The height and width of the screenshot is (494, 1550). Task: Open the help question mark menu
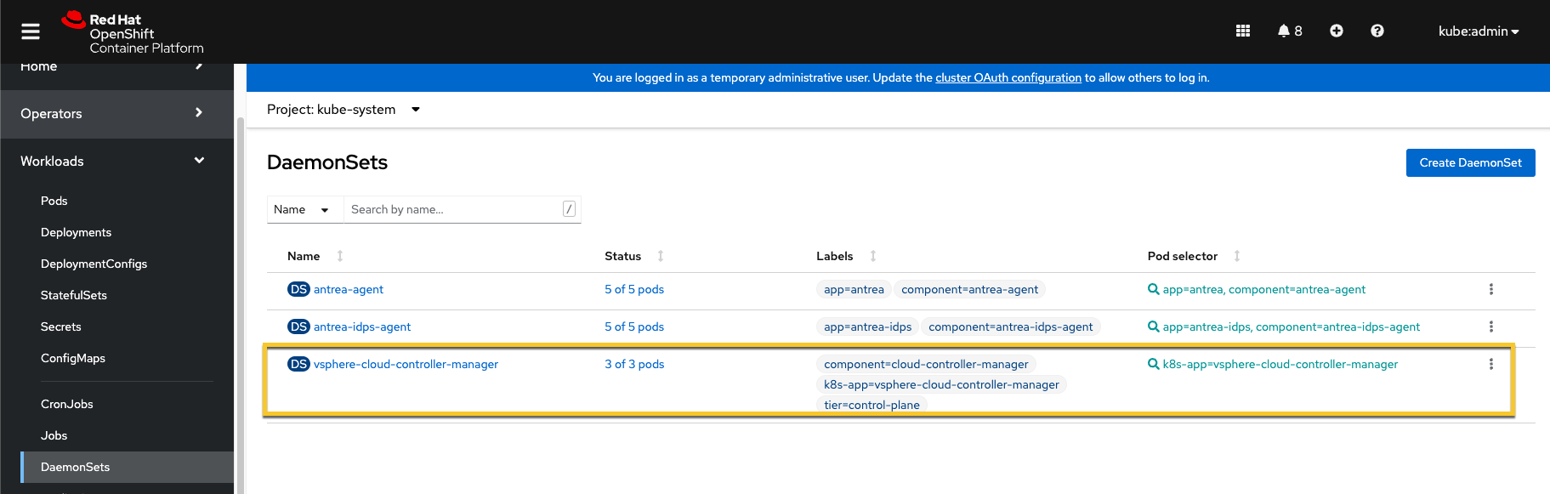point(1377,31)
